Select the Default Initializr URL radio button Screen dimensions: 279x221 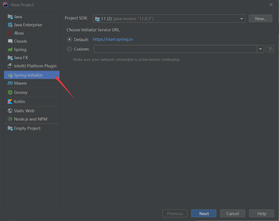tap(69, 39)
